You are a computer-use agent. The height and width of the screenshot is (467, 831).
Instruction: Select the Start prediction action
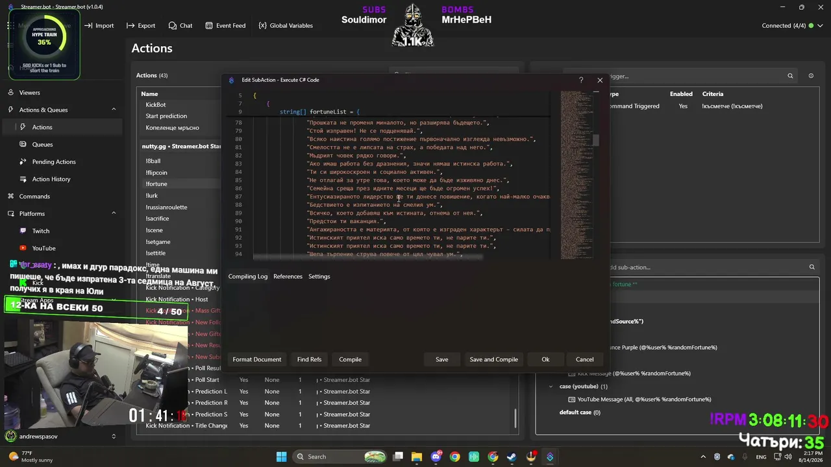[x=166, y=116]
